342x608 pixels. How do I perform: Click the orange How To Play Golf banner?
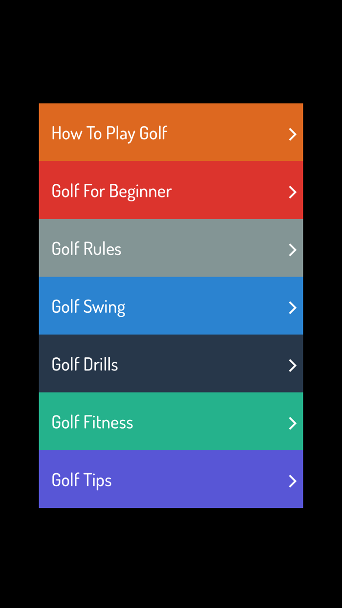click(171, 132)
